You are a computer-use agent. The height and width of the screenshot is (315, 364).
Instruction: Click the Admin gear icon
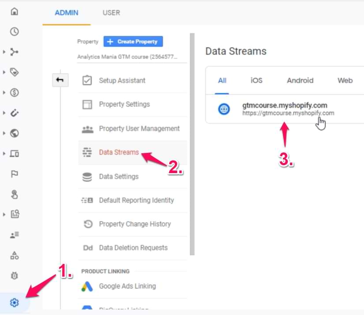(14, 303)
